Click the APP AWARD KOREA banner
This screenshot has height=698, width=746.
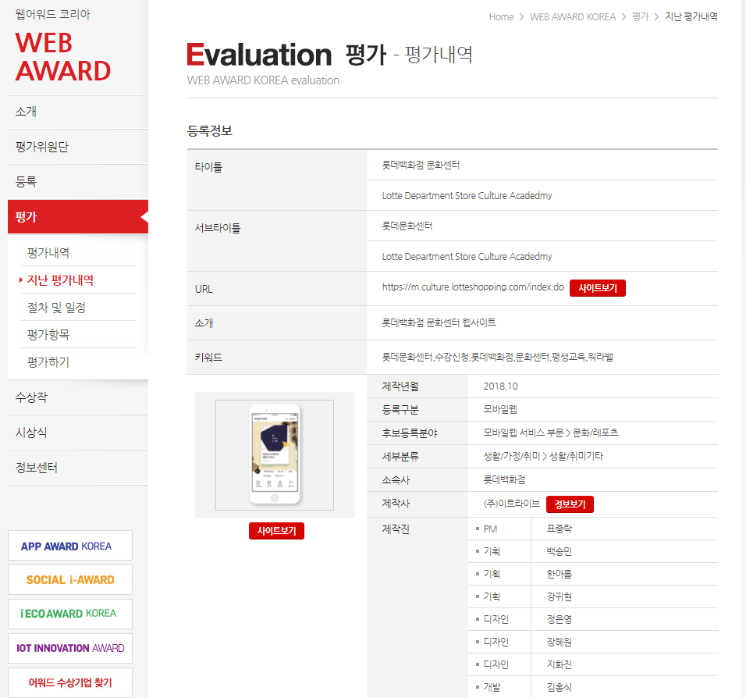[x=70, y=546]
